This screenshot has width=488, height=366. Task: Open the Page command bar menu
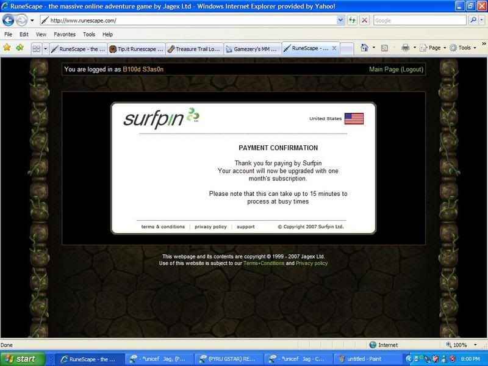pos(433,48)
